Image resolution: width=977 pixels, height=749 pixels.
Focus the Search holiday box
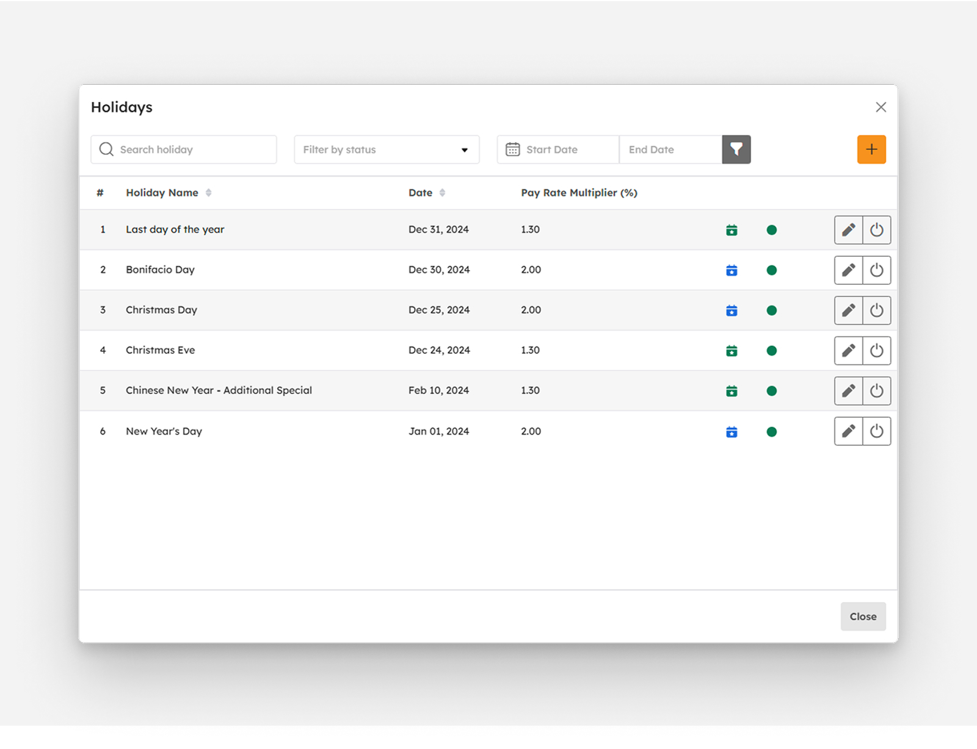[189, 149]
